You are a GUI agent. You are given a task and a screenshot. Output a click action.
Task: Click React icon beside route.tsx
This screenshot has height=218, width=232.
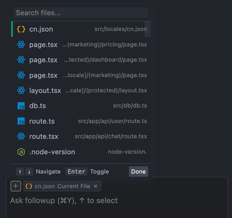tap(21, 136)
